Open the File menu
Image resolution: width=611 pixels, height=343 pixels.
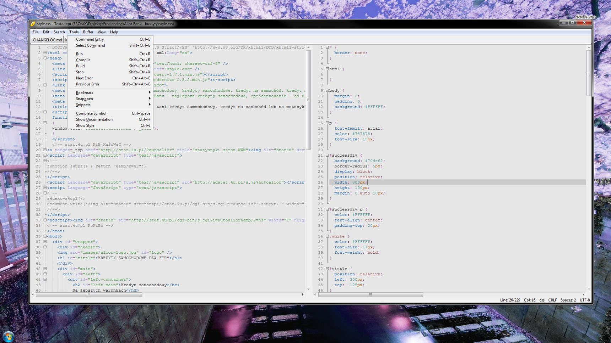tap(36, 32)
